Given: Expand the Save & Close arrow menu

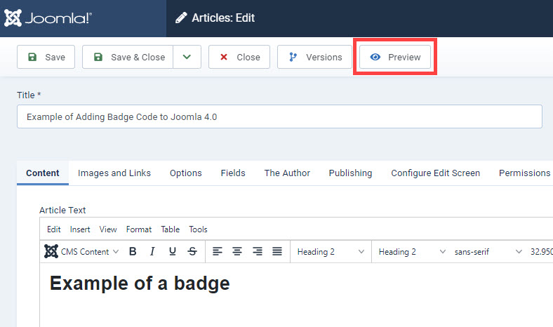Looking at the screenshot, I should tap(187, 58).
